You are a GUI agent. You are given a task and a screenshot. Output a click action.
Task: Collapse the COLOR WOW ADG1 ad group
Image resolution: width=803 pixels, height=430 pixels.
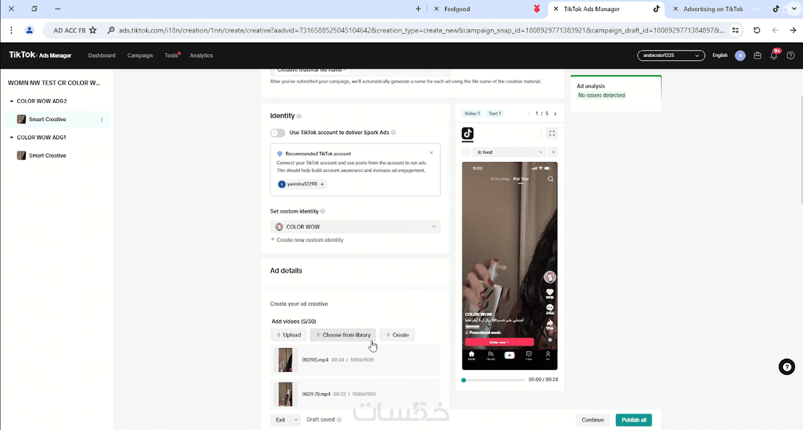[12, 137]
